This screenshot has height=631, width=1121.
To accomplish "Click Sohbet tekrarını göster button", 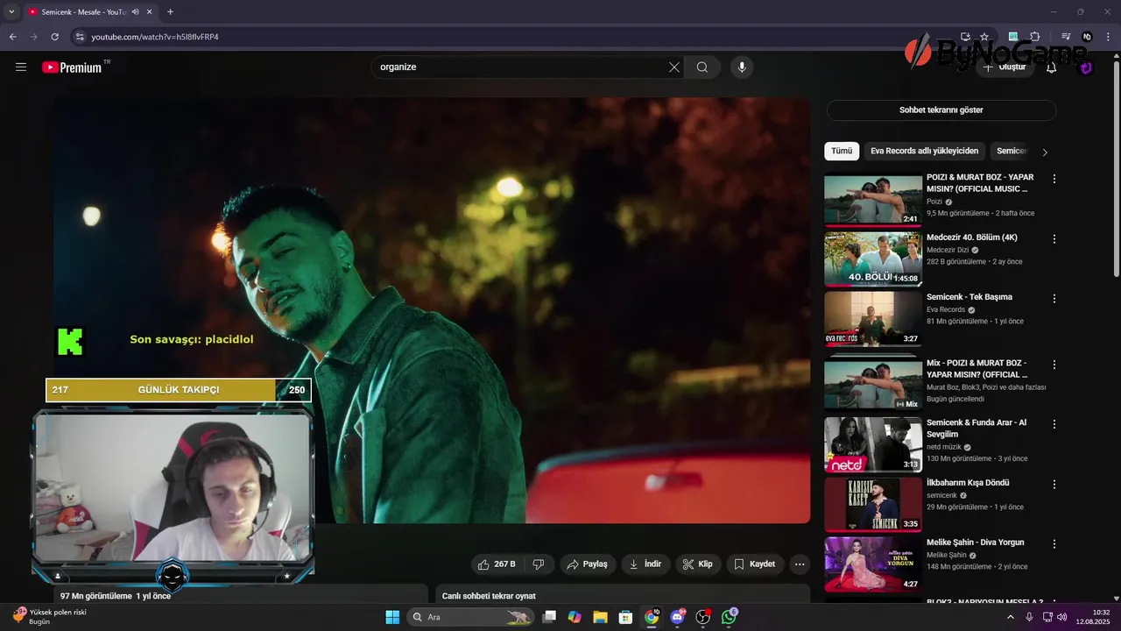I will click(941, 110).
